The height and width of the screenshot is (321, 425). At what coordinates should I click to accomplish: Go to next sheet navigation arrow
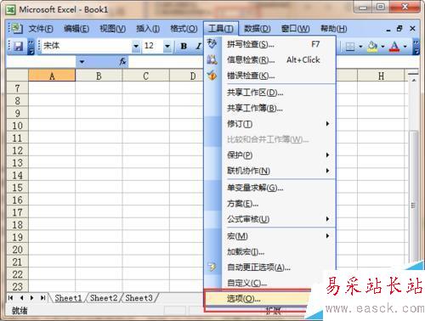coord(32,298)
